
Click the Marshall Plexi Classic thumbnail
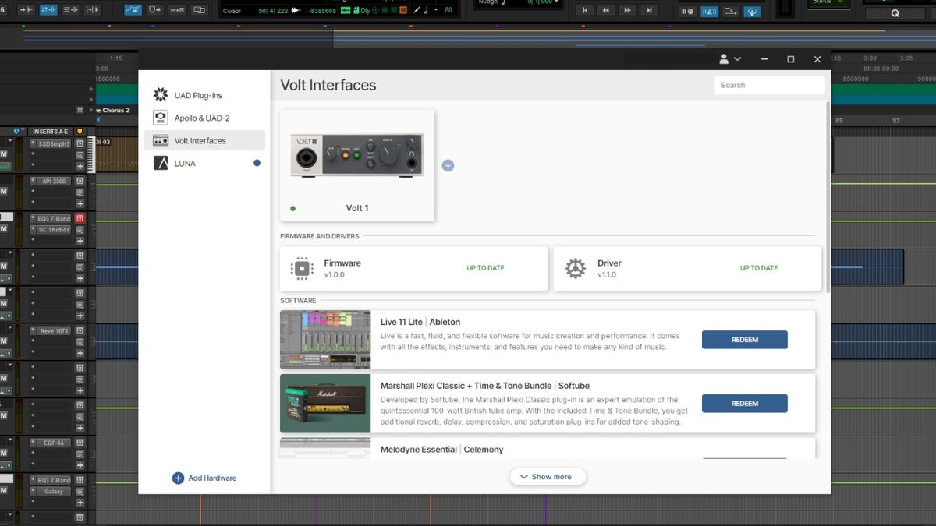point(325,404)
